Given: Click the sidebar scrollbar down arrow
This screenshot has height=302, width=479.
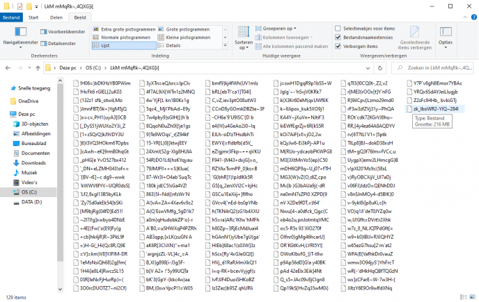Looking at the screenshot, I should coord(60,289).
